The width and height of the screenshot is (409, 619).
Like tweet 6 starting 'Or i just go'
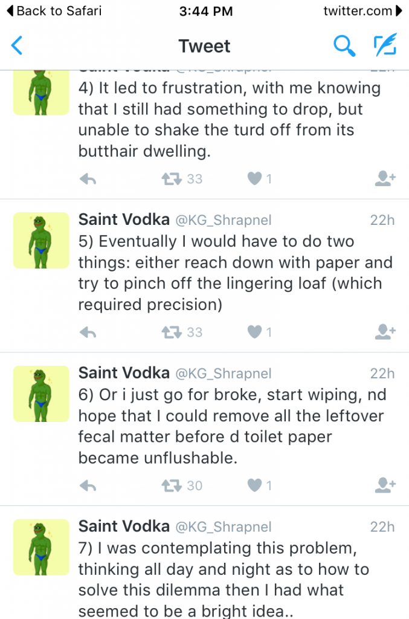(255, 485)
